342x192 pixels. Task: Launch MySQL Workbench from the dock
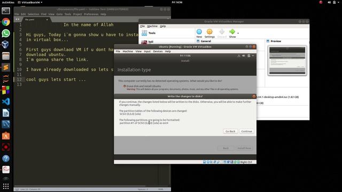point(6,124)
